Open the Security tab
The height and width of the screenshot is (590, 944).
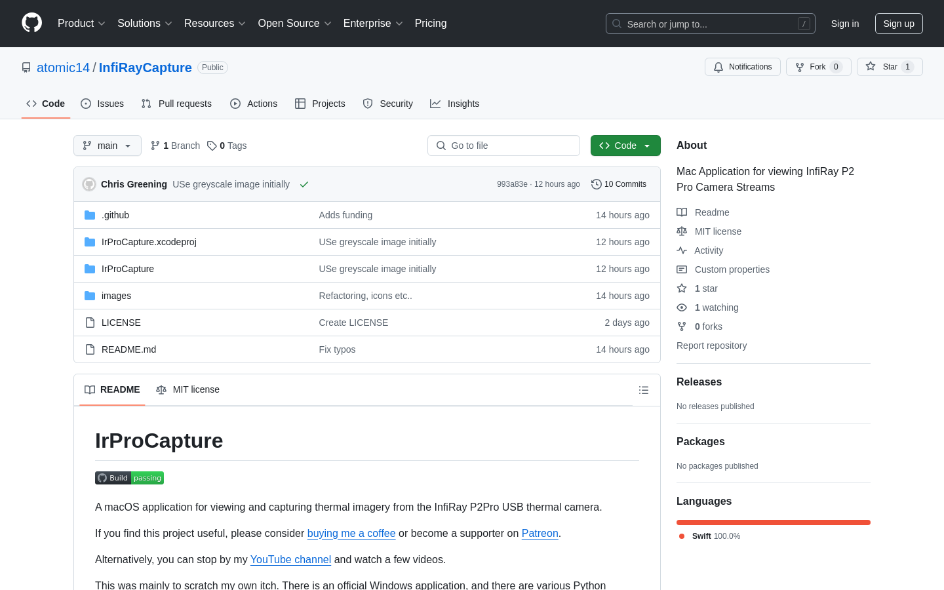click(388, 104)
